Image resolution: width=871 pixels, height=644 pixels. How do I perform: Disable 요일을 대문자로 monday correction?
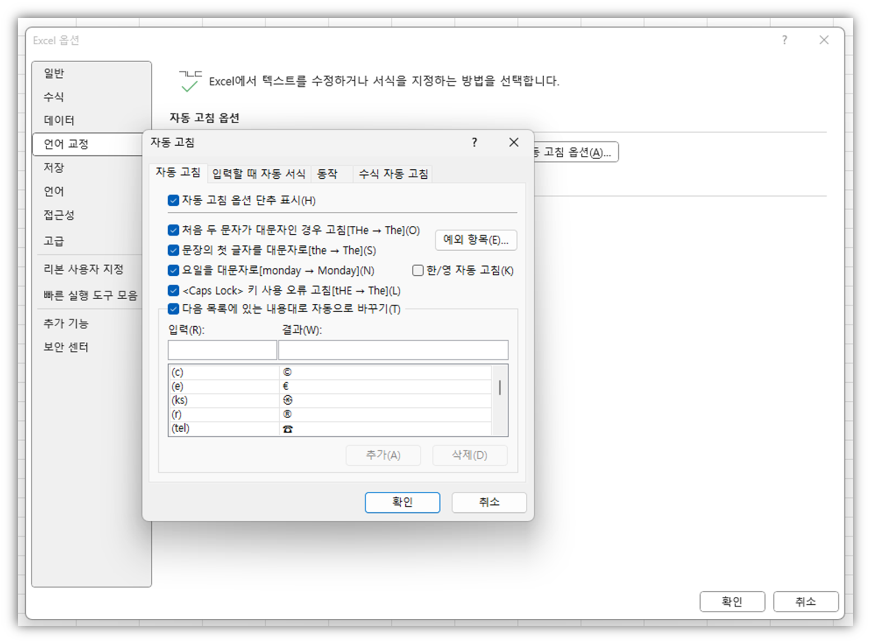(x=174, y=270)
